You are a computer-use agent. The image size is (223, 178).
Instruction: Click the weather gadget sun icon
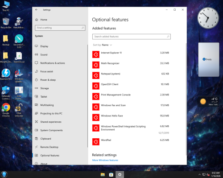[203, 101]
